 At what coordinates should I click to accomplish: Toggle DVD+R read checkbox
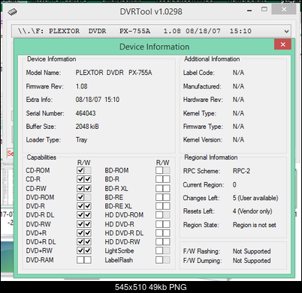(x=80, y=233)
